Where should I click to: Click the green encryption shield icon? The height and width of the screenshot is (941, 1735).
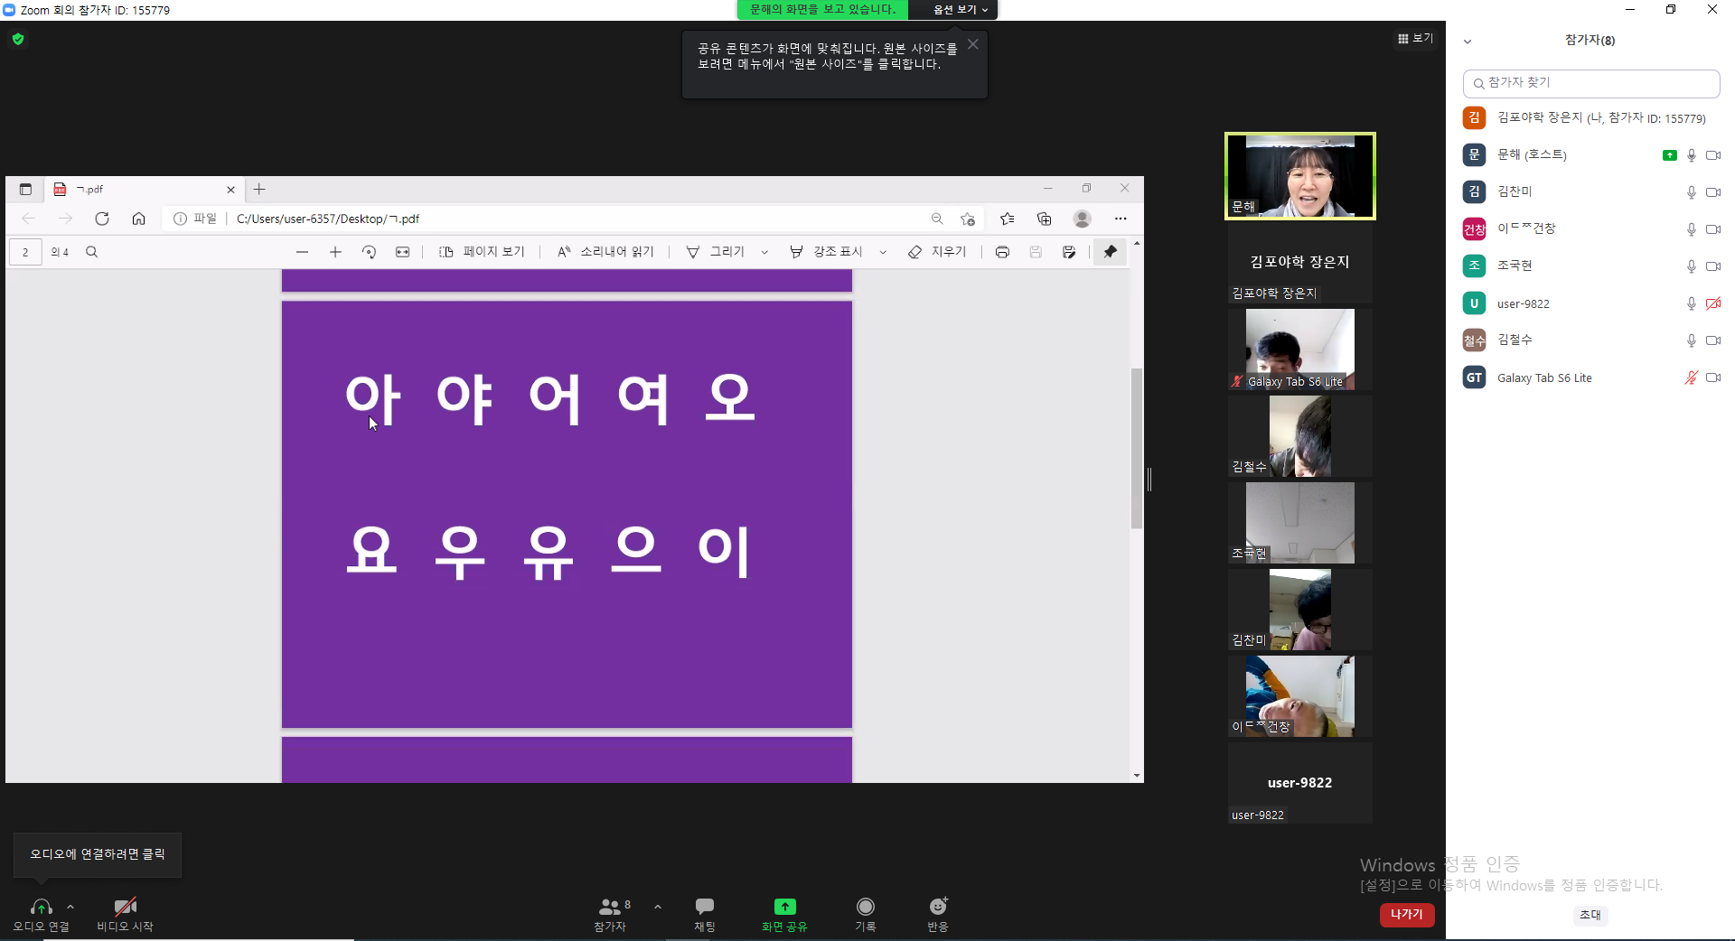(18, 39)
